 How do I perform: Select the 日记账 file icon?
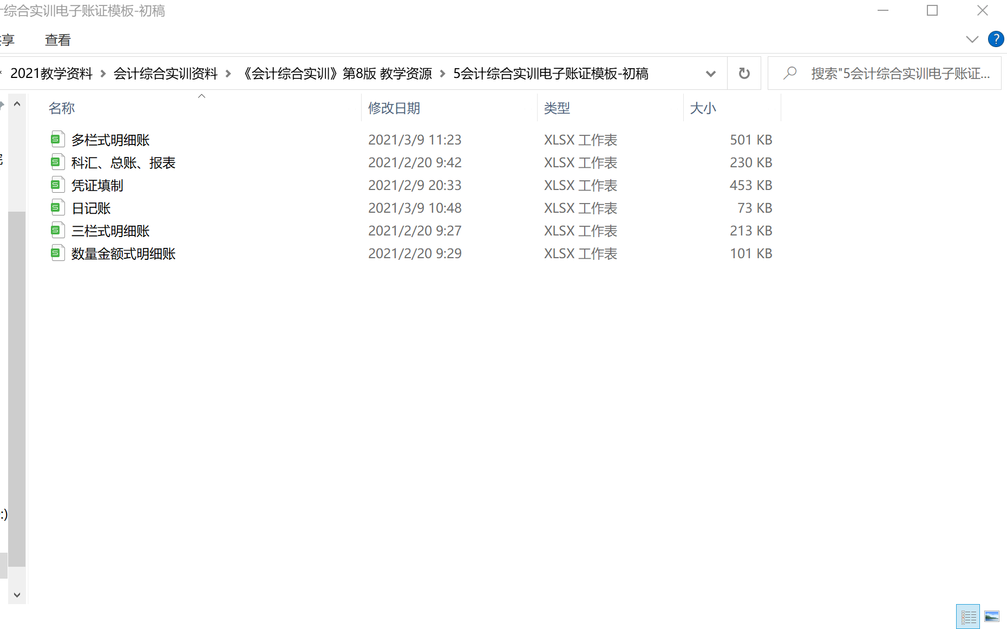coord(57,208)
